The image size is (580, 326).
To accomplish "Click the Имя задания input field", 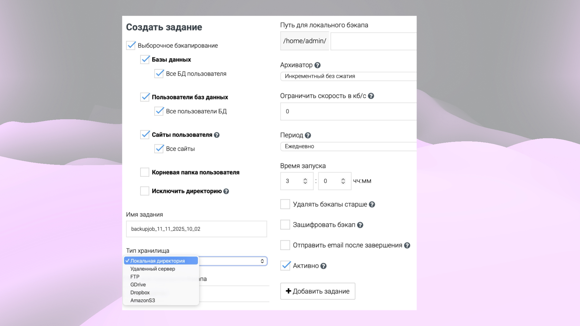I will tap(196, 229).
